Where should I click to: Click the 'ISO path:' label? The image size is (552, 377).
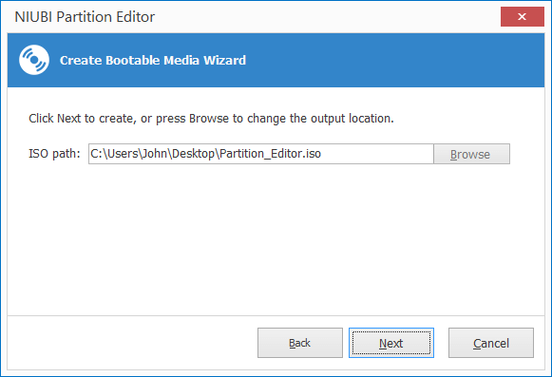54,154
